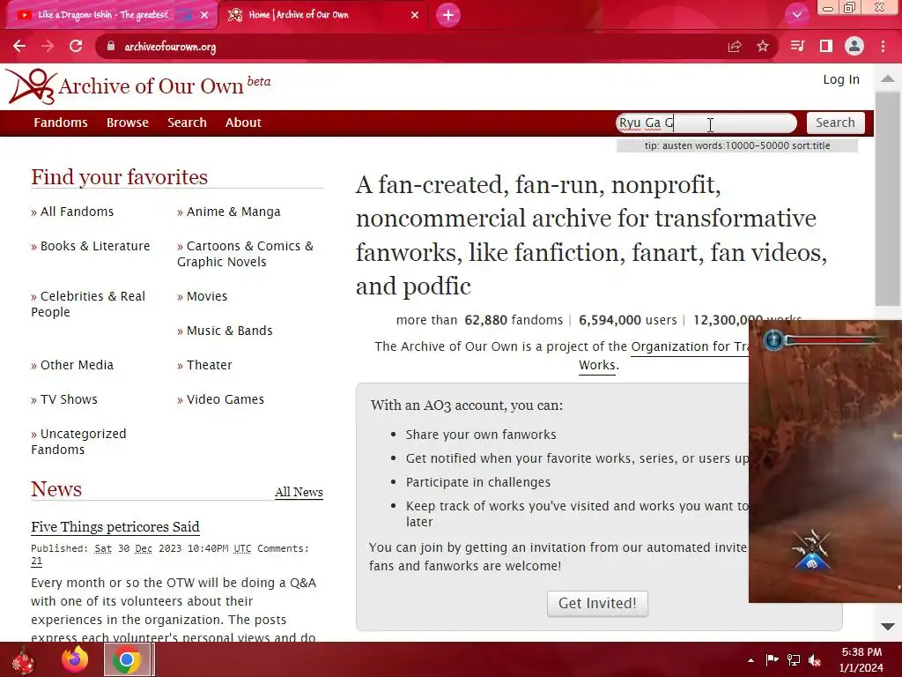Click the network tray icon
Image resolution: width=902 pixels, height=677 pixels.
(x=794, y=660)
